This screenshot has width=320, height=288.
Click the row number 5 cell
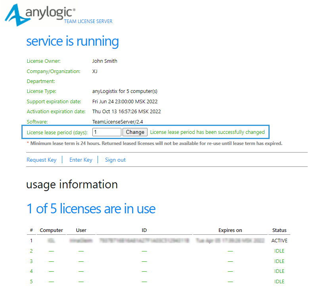coord(31,282)
